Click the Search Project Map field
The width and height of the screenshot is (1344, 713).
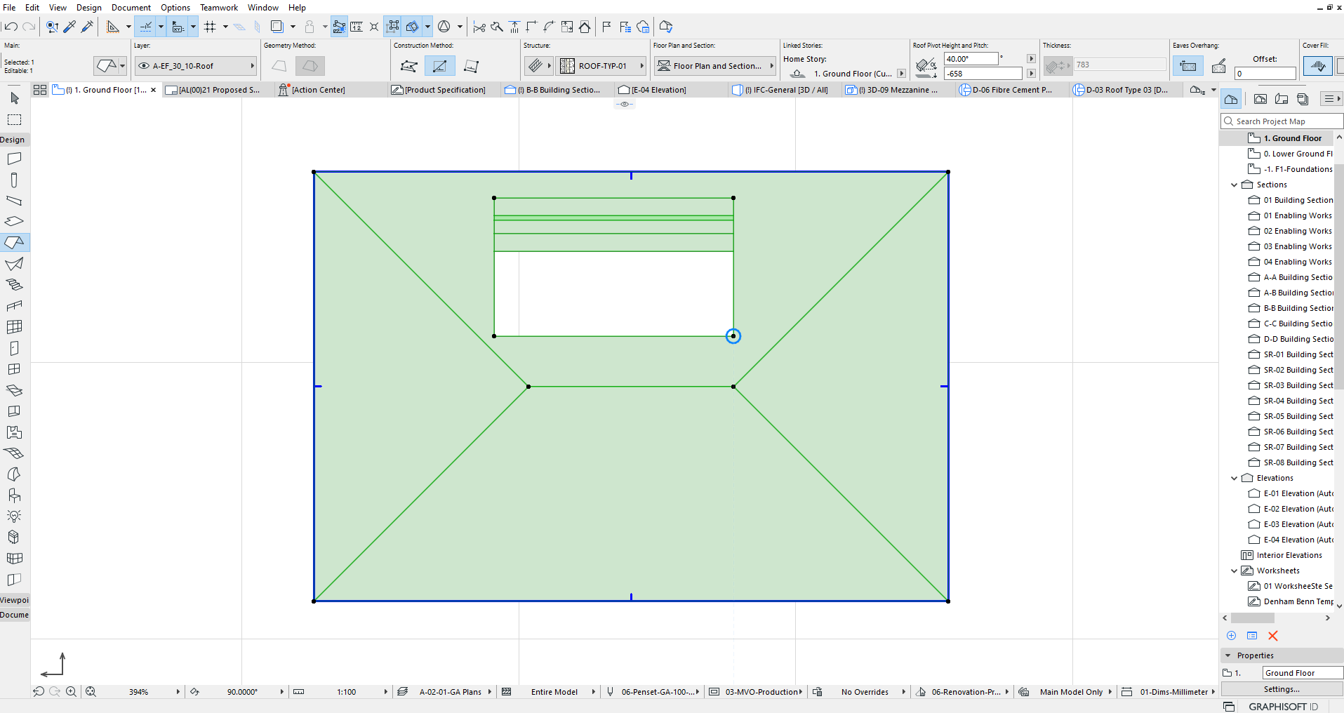click(x=1282, y=121)
